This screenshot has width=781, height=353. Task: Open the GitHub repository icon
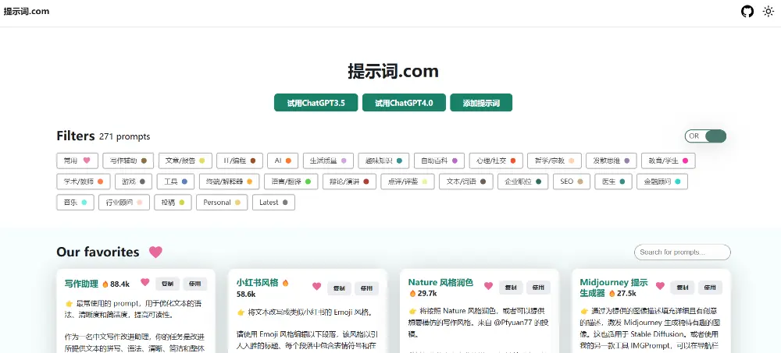[x=747, y=12]
